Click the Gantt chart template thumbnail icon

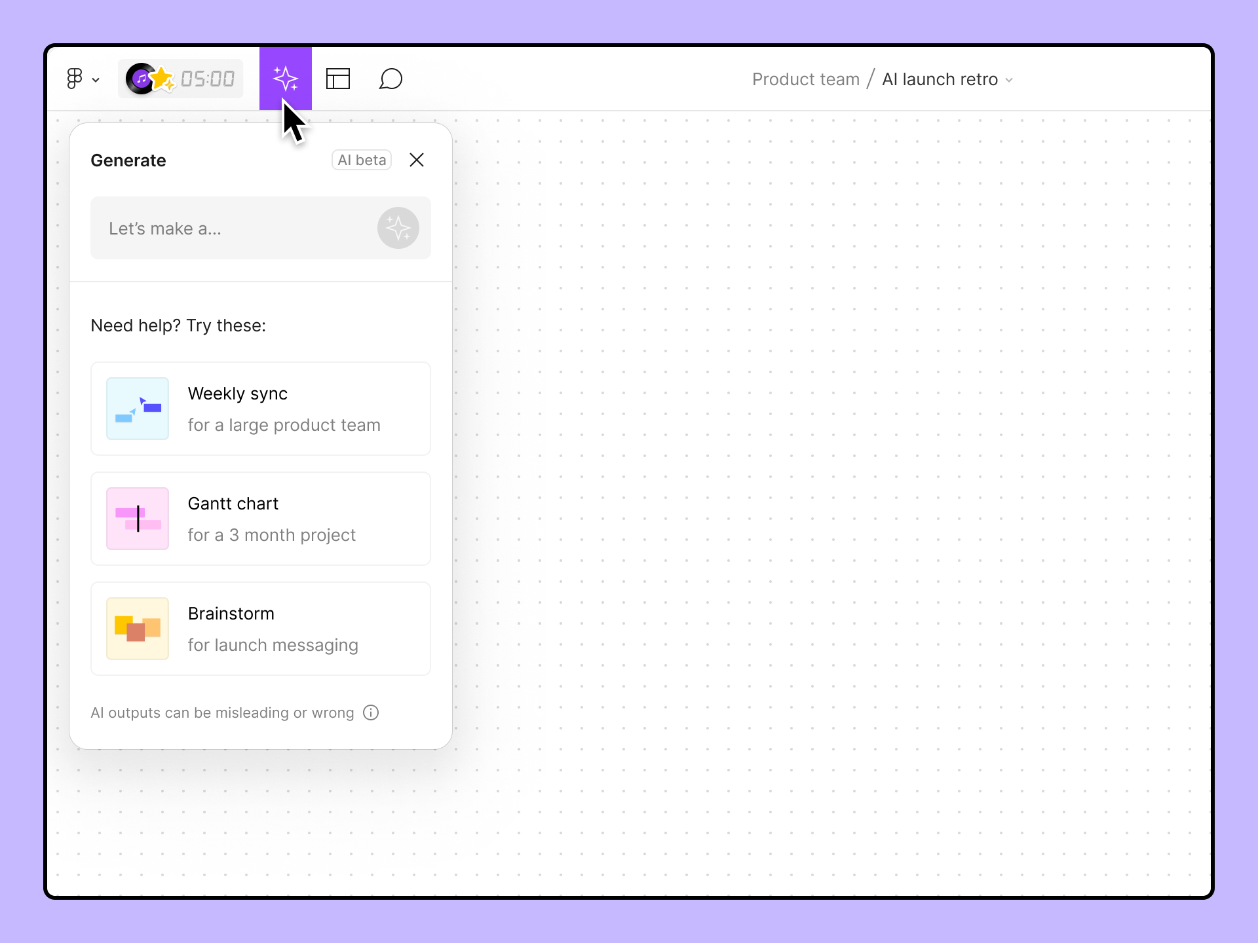click(138, 519)
